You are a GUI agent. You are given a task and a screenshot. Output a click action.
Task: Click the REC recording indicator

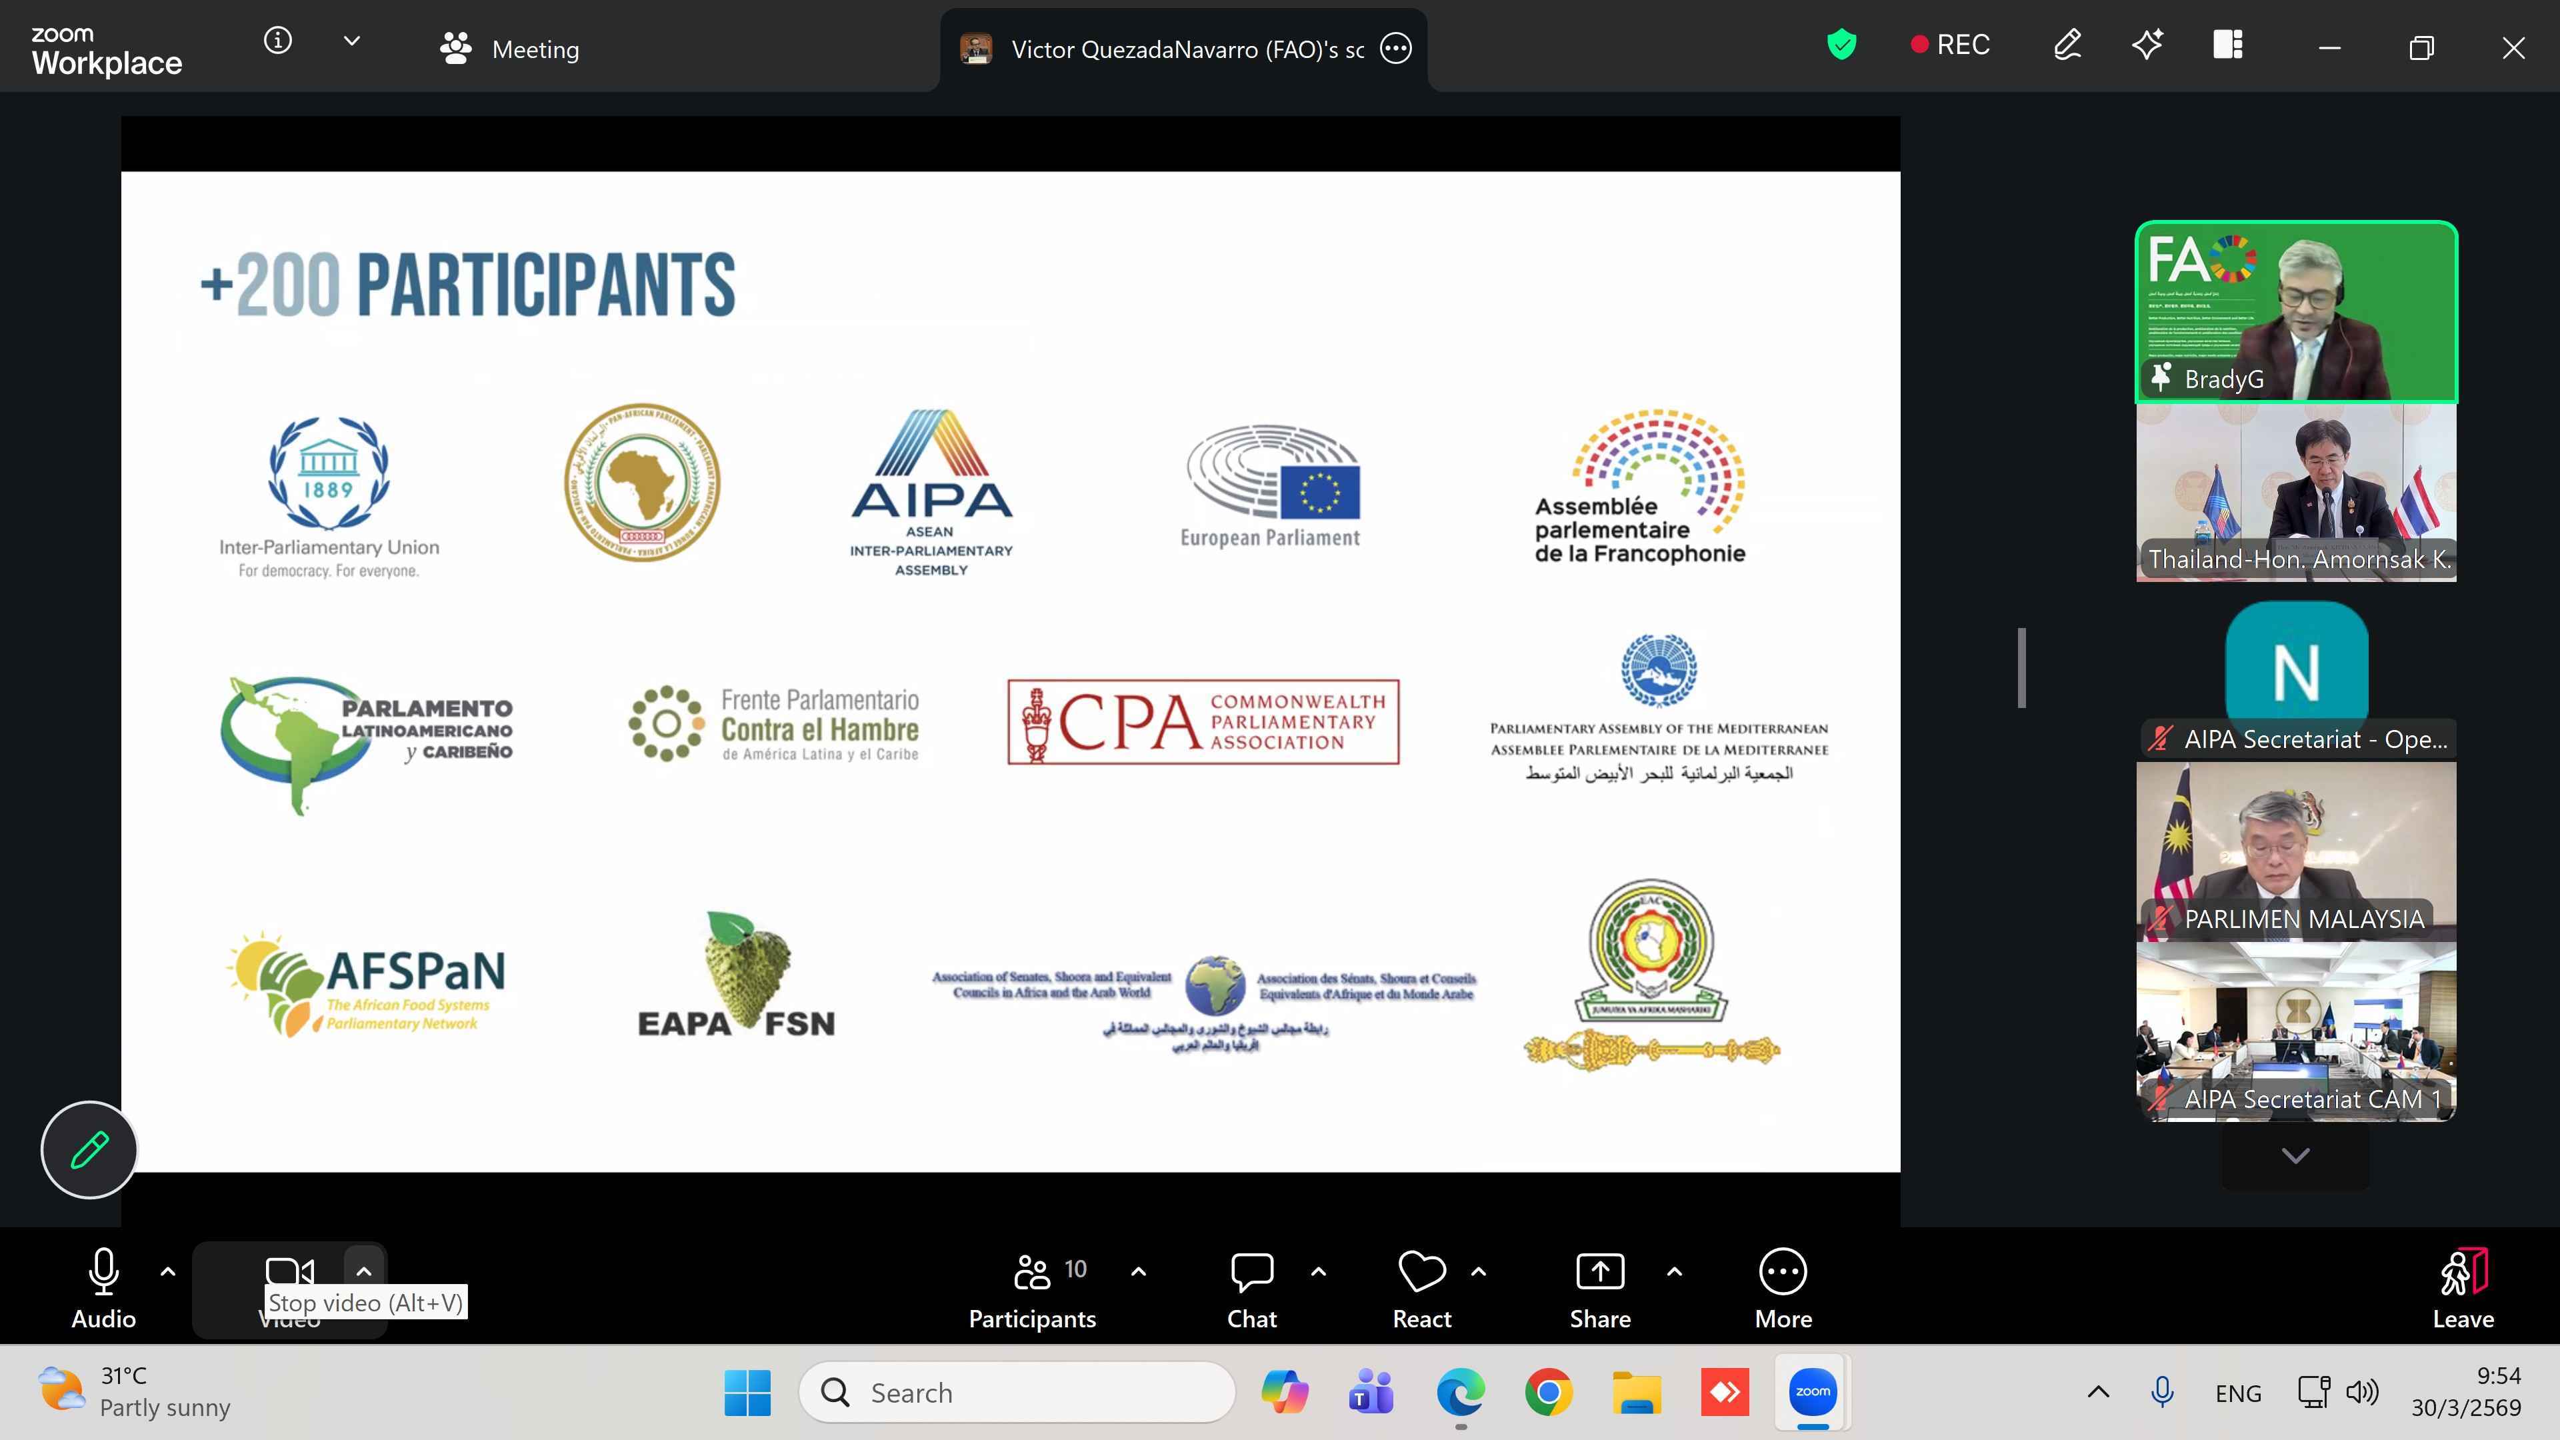click(1950, 45)
